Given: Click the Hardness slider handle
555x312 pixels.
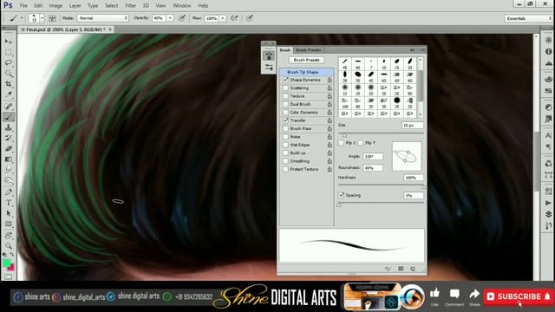Looking at the screenshot, I should [x=423, y=186].
